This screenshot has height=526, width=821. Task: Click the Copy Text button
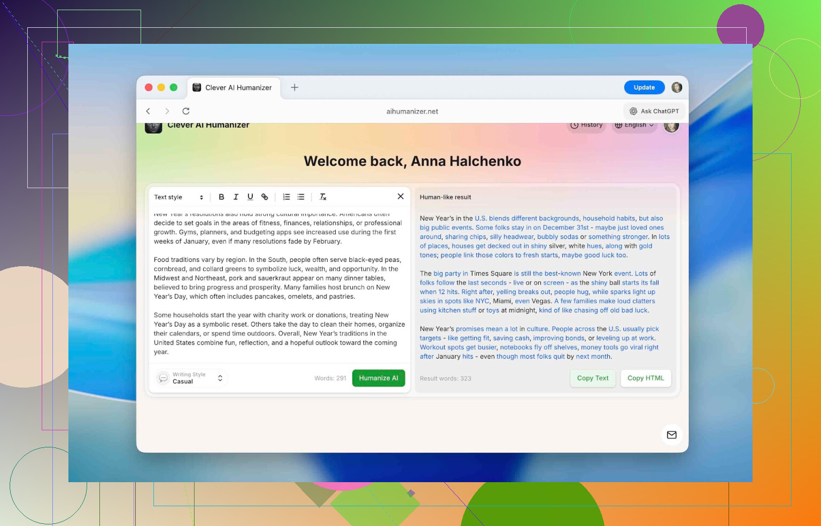click(592, 378)
